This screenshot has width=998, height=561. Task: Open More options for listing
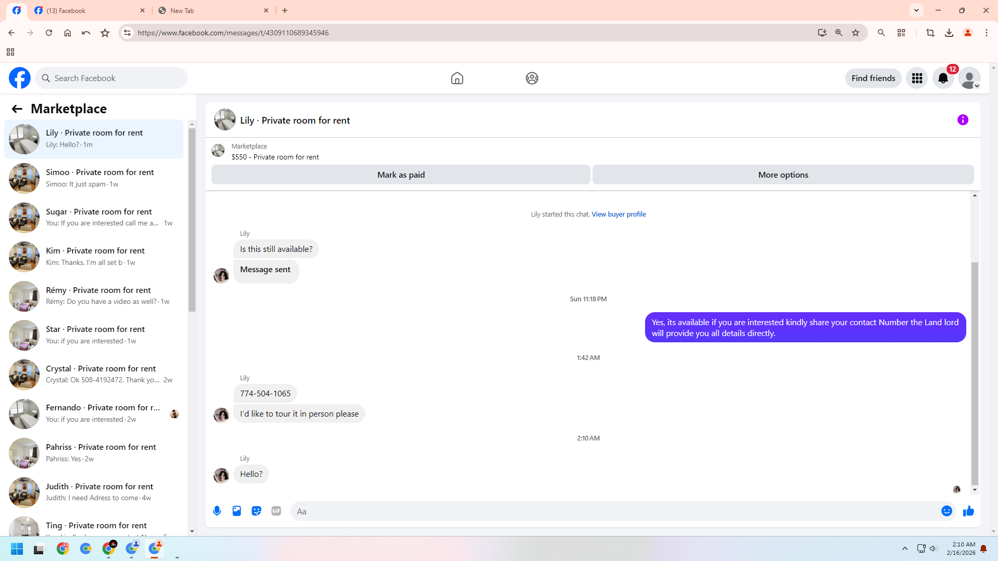coord(783,175)
